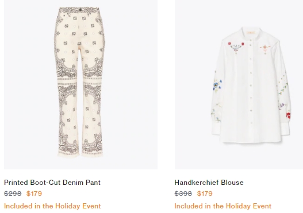The image size is (303, 213).
Task: Click the blouse's center button placket
Action: 251,85
